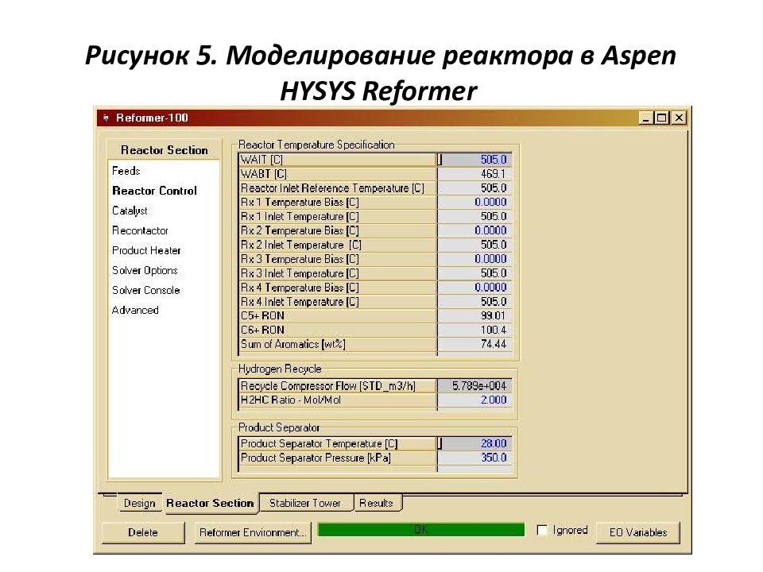Click the Recycle Compressor Flow label
This screenshot has height=572, width=763.
[328, 386]
